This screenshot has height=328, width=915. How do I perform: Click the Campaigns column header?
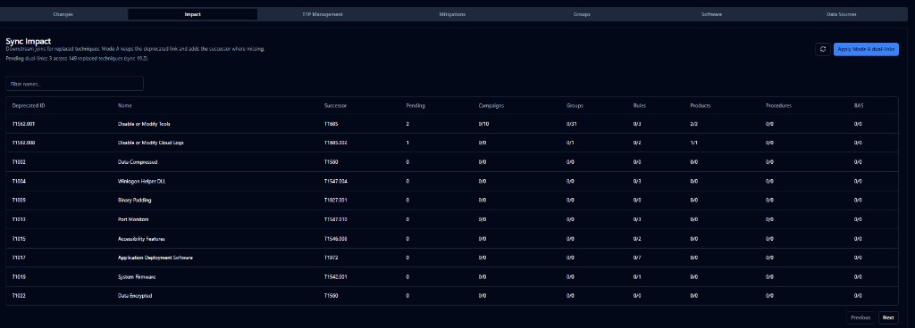pyautogui.click(x=491, y=106)
